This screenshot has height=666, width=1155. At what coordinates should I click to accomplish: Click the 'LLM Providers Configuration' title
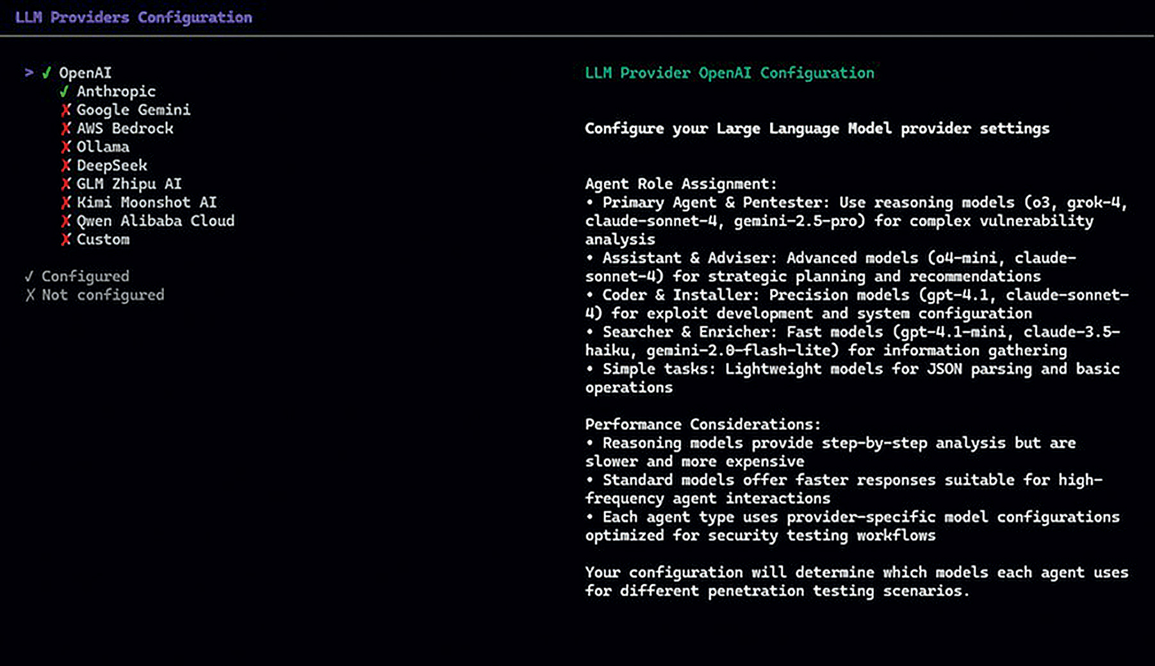133,17
